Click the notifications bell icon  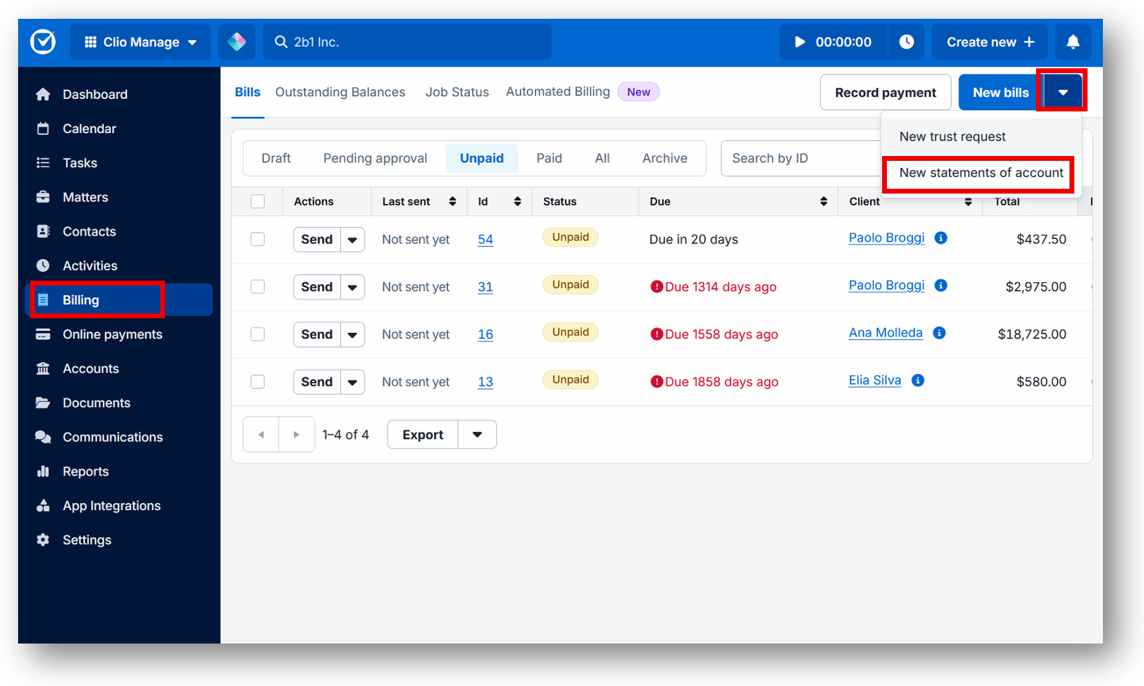(x=1072, y=42)
